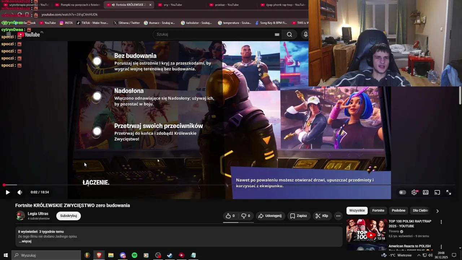This screenshot has width=462, height=260.
Task: Open Brave browser from taskbar
Action: tap(99, 255)
